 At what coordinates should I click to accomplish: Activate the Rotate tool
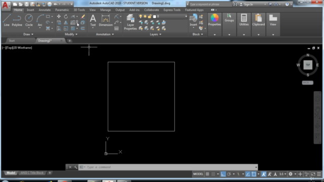(x=66, y=17)
